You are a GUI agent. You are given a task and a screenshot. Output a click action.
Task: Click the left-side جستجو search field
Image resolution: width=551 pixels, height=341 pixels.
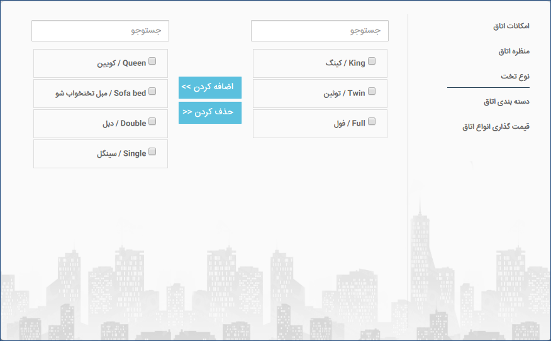[100, 31]
